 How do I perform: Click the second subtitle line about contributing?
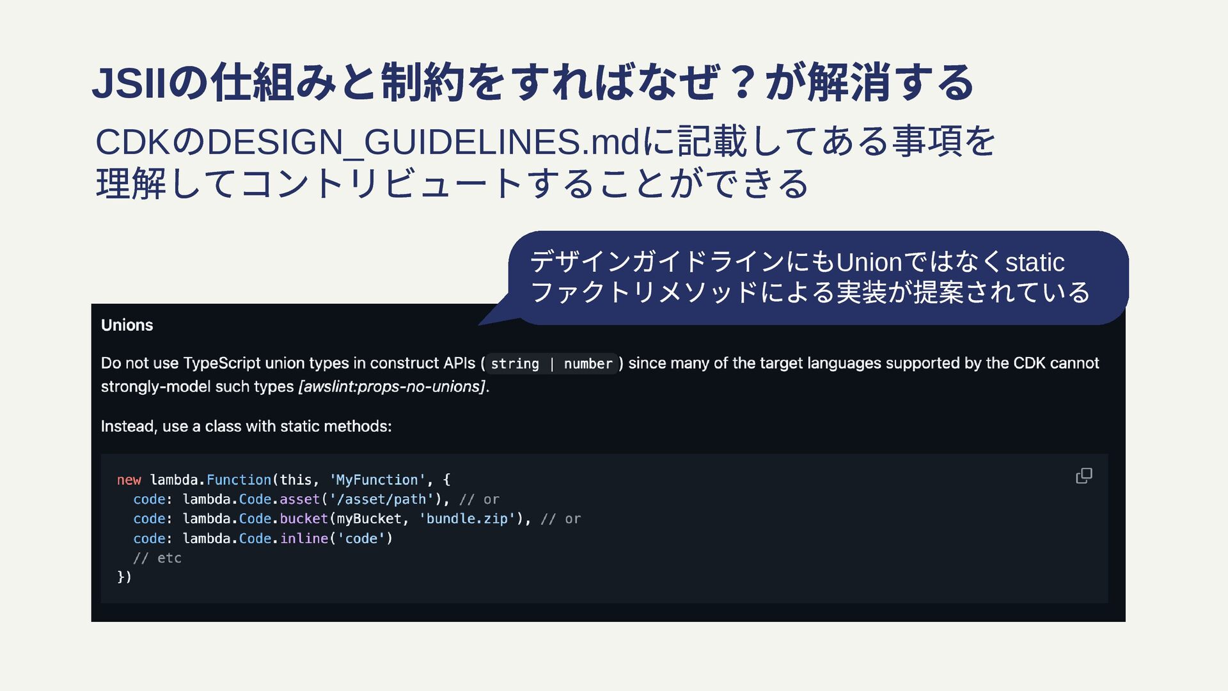coord(452,184)
